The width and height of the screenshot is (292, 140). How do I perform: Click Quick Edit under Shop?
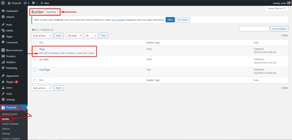[x=82, y=53]
